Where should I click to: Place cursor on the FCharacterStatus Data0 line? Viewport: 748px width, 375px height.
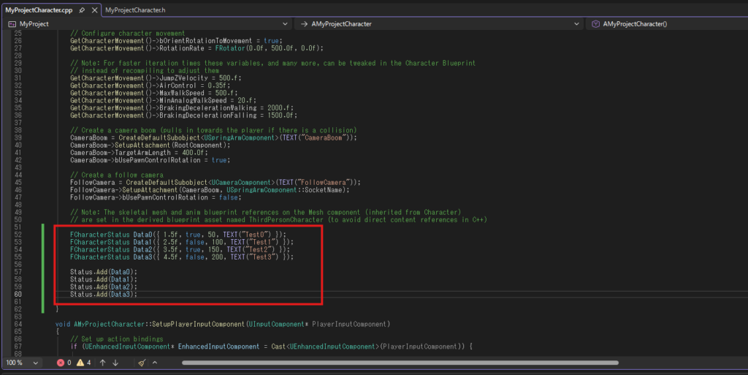point(183,234)
